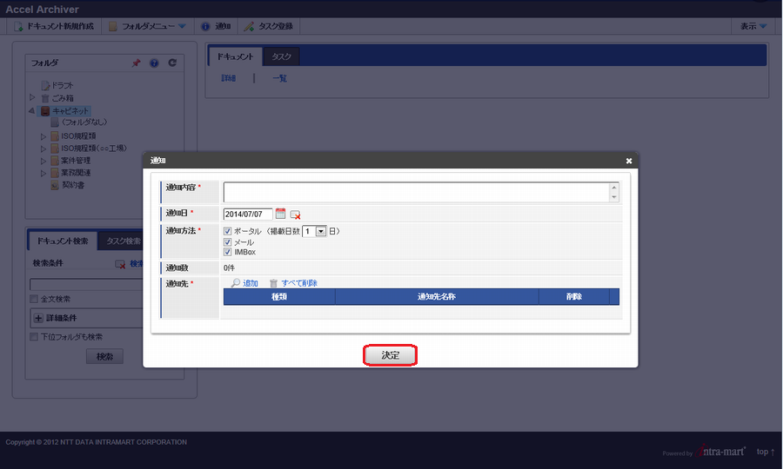The width and height of the screenshot is (783, 469).
Task: Click the 一覧 link
Action: (x=279, y=78)
